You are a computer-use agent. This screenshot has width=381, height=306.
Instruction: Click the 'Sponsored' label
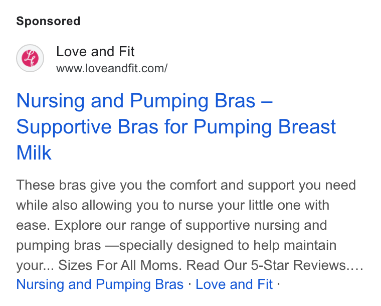48,22
